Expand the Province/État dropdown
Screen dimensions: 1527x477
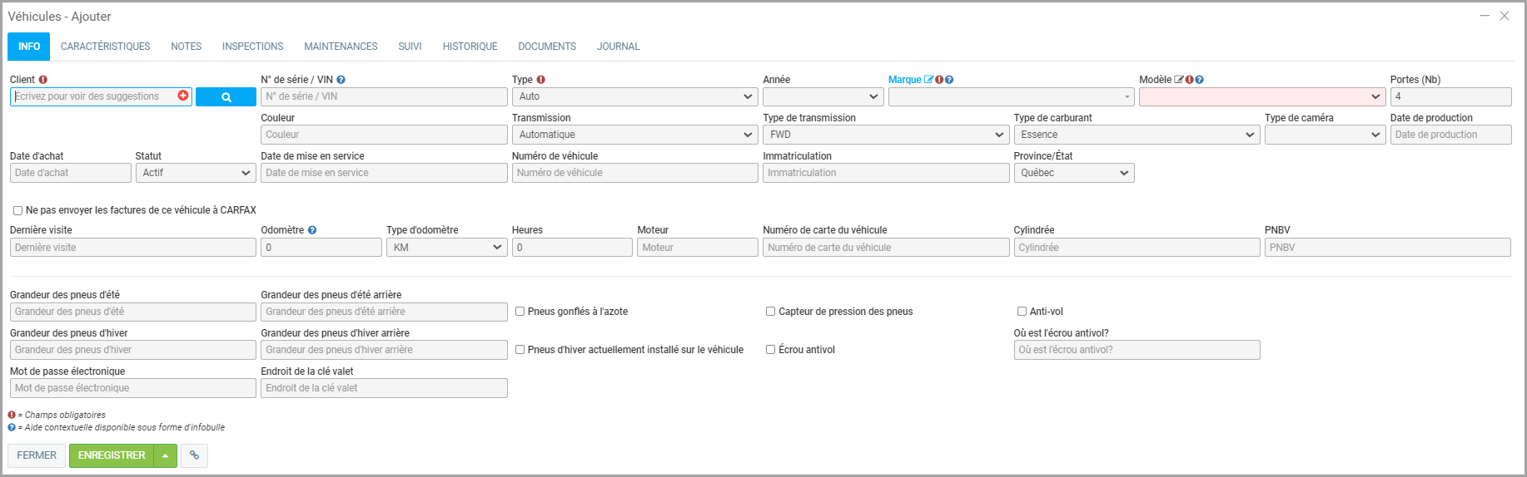point(1073,173)
